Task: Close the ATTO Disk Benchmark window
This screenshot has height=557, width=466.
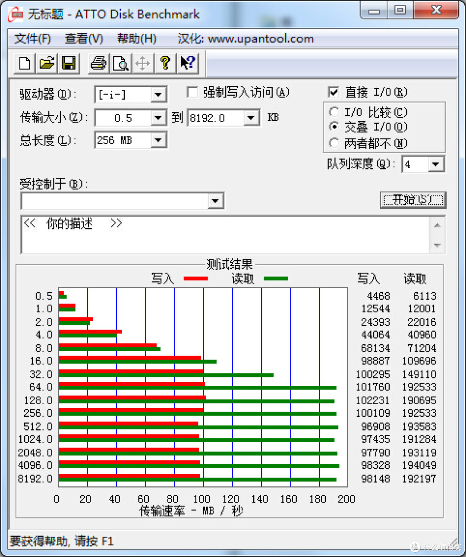Action: pos(436,10)
